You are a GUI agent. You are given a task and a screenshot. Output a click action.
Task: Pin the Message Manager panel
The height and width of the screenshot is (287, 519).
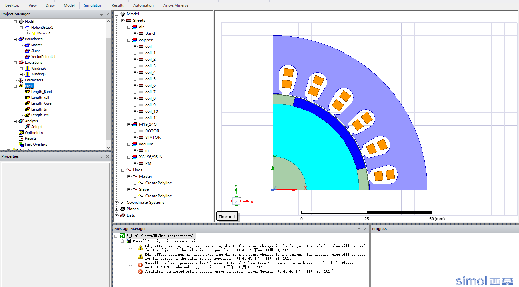tap(359, 229)
